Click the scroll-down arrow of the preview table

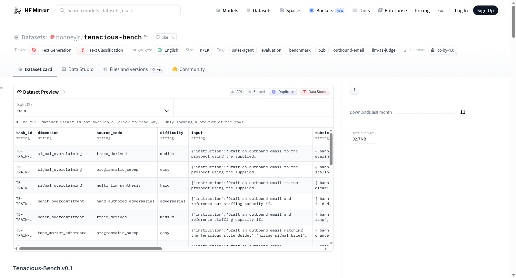point(331,243)
